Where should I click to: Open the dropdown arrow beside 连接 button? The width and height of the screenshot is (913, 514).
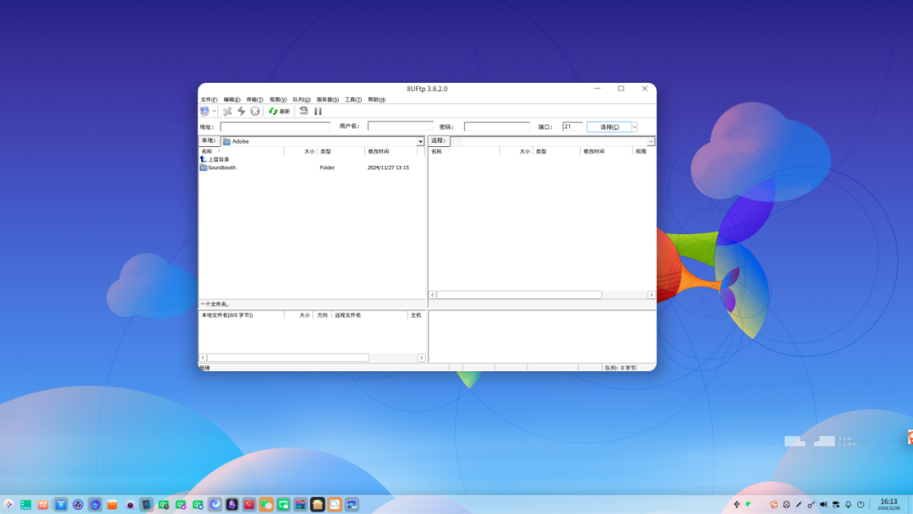(x=634, y=127)
